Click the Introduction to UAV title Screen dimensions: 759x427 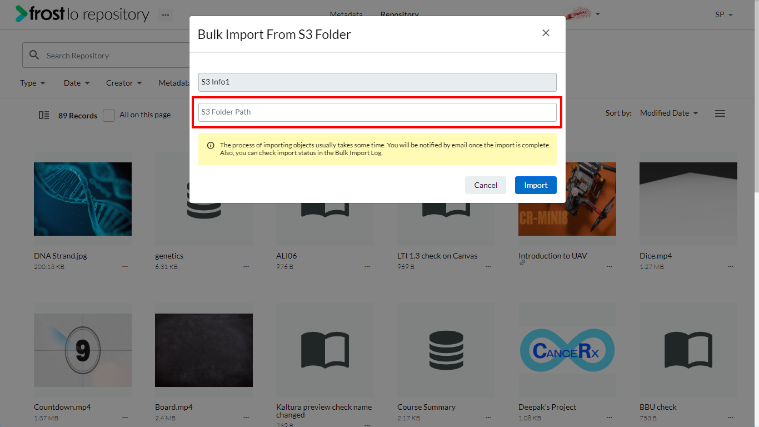553,256
